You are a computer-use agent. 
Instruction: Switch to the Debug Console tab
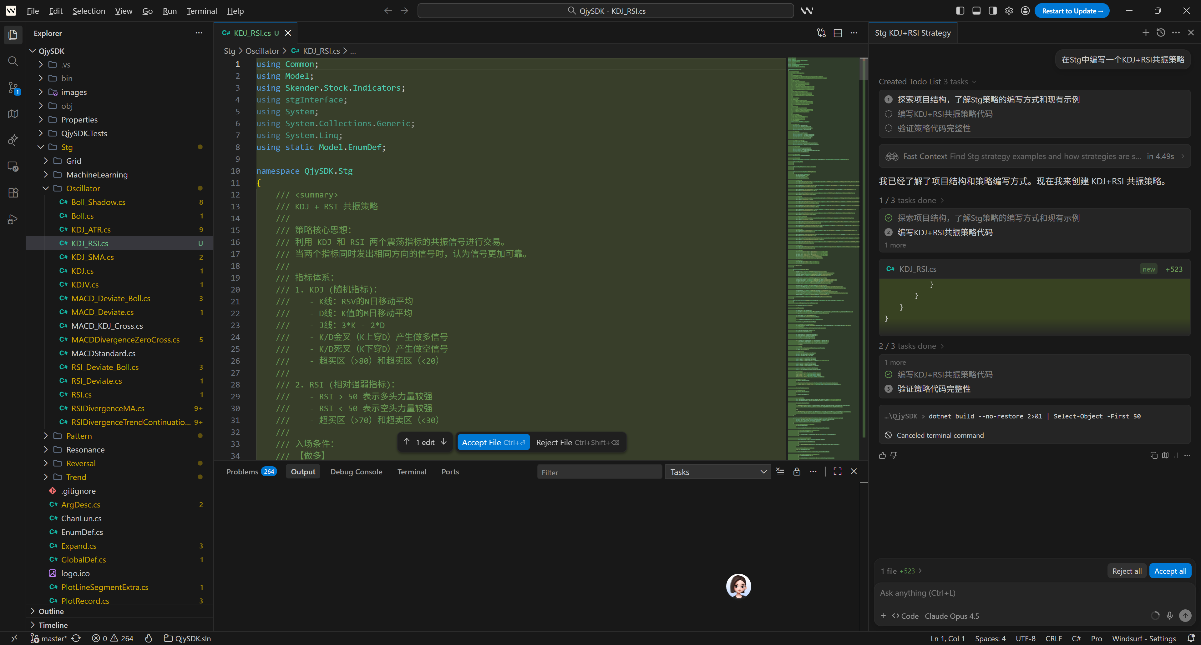(x=356, y=472)
